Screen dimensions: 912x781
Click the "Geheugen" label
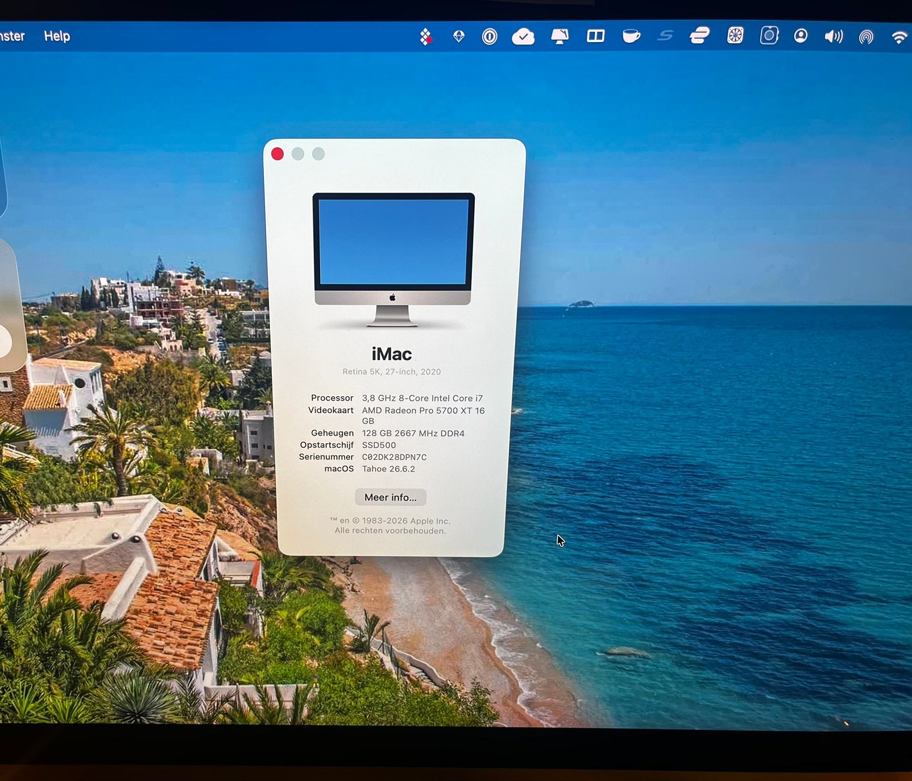coord(332,433)
